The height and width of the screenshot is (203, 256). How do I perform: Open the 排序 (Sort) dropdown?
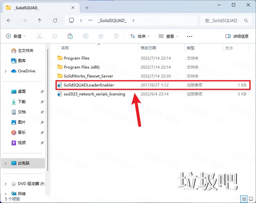point(140,36)
